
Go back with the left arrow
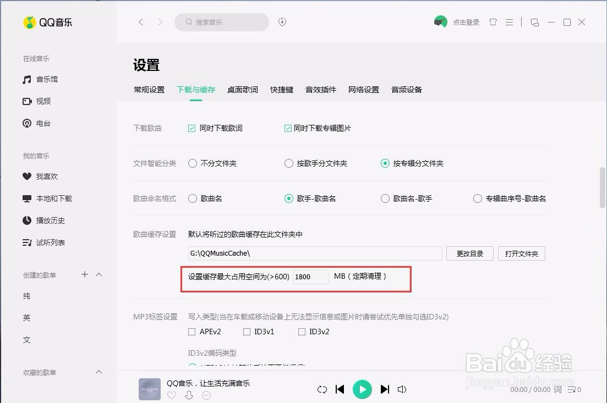[141, 22]
